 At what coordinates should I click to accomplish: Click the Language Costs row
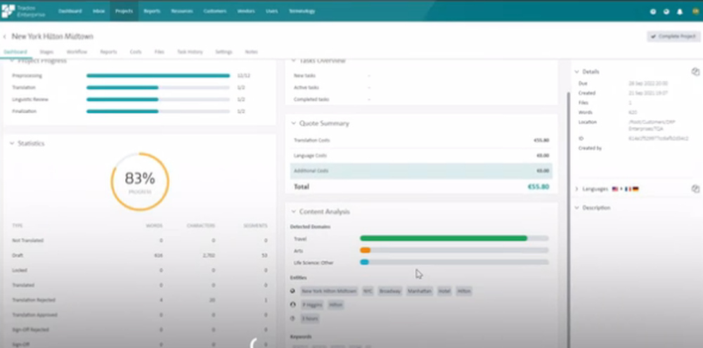(x=421, y=155)
